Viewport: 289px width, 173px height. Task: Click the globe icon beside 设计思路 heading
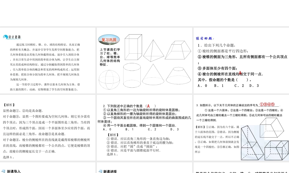click(x=4, y=37)
